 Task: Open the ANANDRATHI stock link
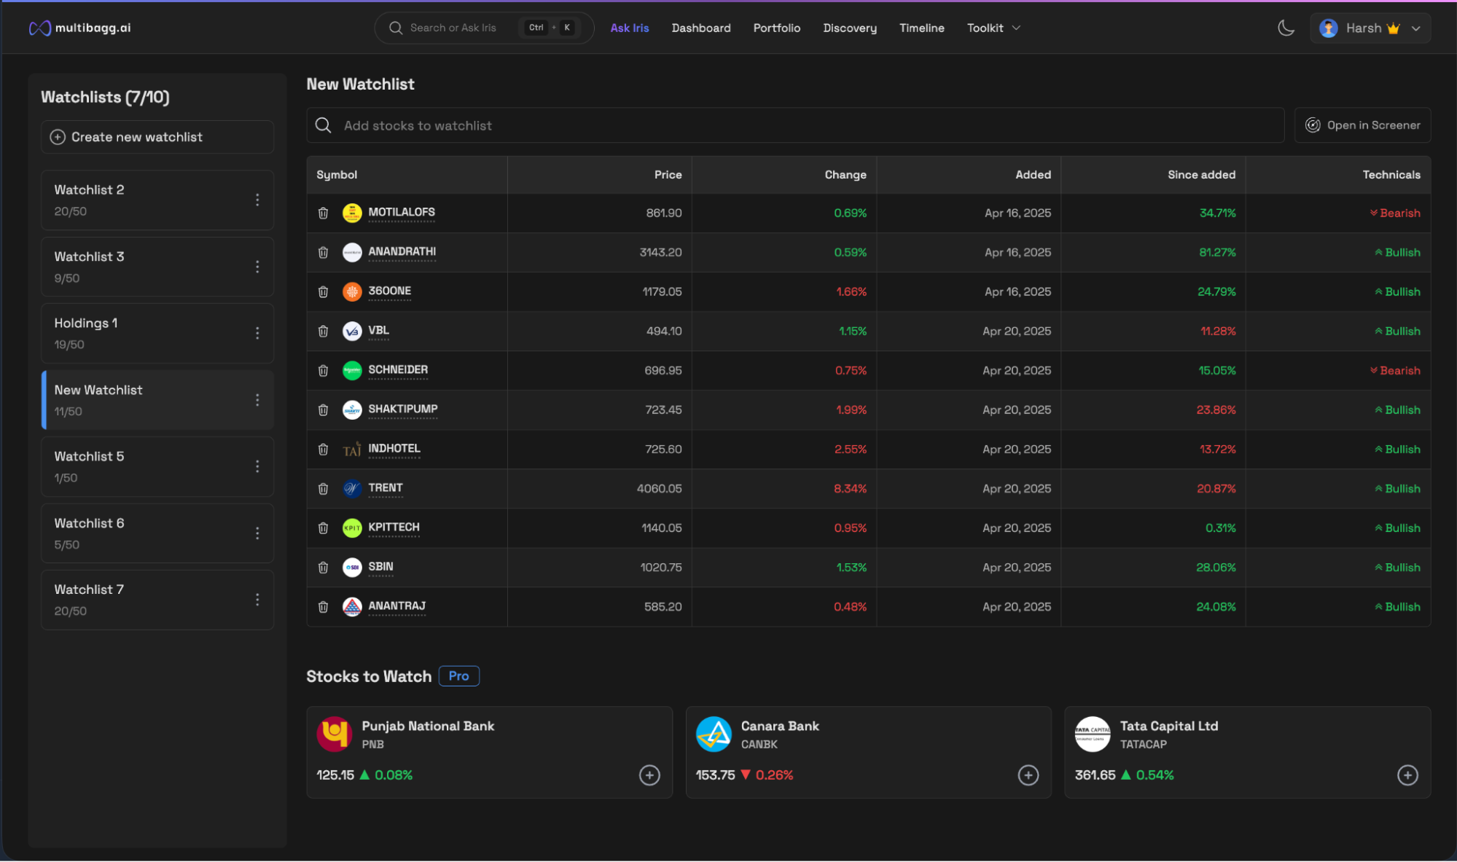tap(402, 251)
